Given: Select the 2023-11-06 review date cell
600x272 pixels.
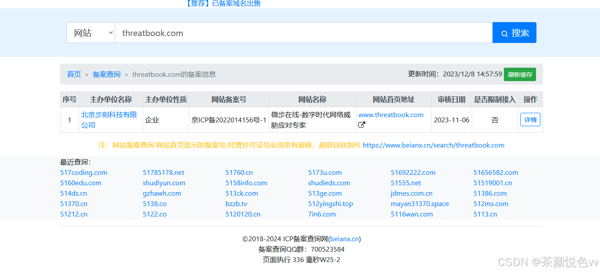Looking at the screenshot, I should [x=452, y=120].
